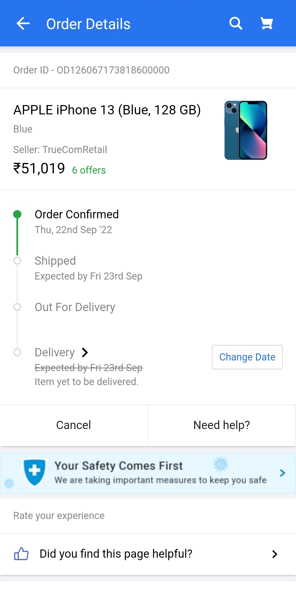Image resolution: width=296 pixels, height=595 pixels.
Task: Tap the Your Safety Comes First banner text
Action: point(118,466)
